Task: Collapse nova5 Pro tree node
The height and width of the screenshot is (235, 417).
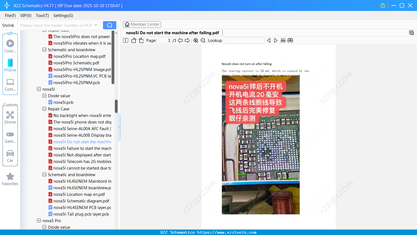Action: (39, 220)
